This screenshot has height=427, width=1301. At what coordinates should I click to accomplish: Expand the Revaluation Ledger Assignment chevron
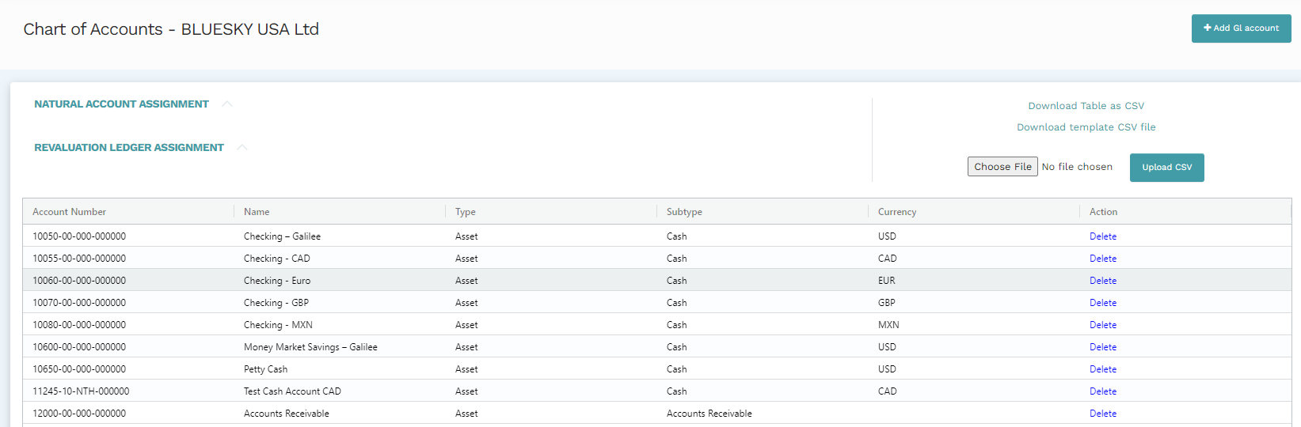point(242,148)
